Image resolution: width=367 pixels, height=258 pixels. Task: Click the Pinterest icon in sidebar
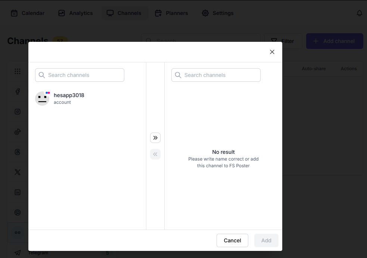click(18, 212)
